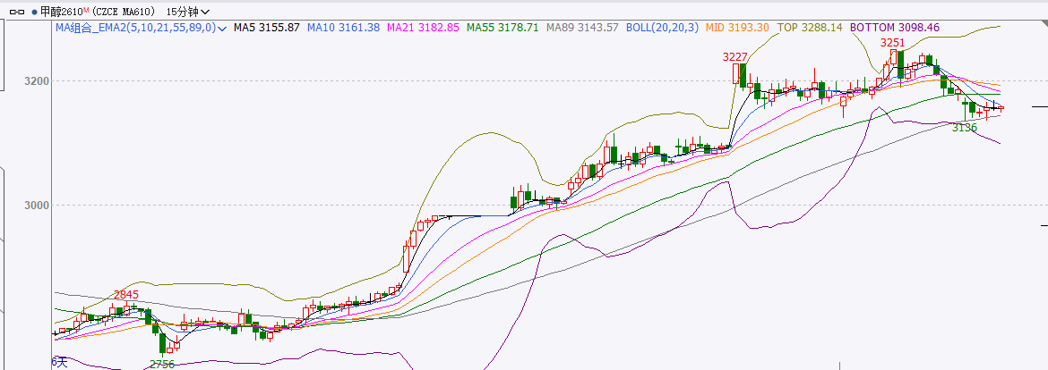Click the 3251 high price marker
1048x370 pixels.
point(892,43)
